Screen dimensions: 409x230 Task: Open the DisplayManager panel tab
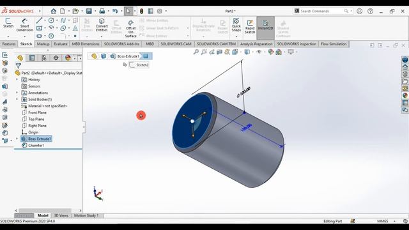click(x=68, y=58)
